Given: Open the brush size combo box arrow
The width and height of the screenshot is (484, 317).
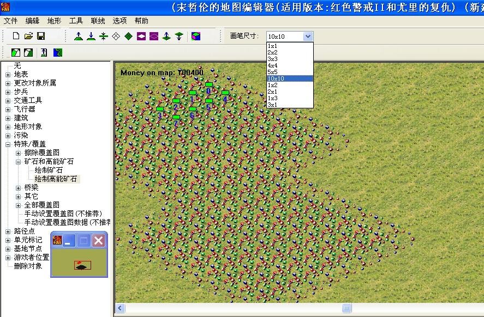Looking at the screenshot, I should (x=308, y=36).
